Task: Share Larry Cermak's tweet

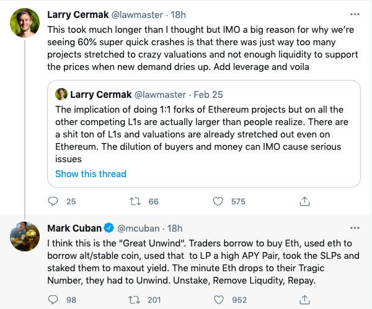Action: [304, 201]
